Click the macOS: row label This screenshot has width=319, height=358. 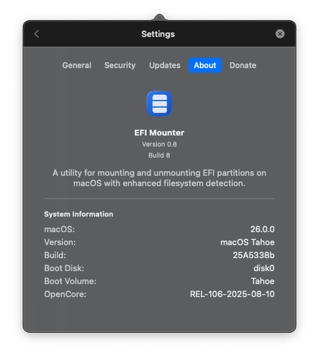60,229
